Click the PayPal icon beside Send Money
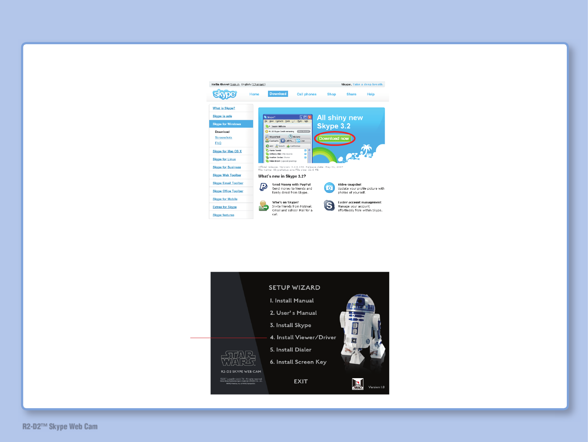588x442 pixels. click(264, 187)
